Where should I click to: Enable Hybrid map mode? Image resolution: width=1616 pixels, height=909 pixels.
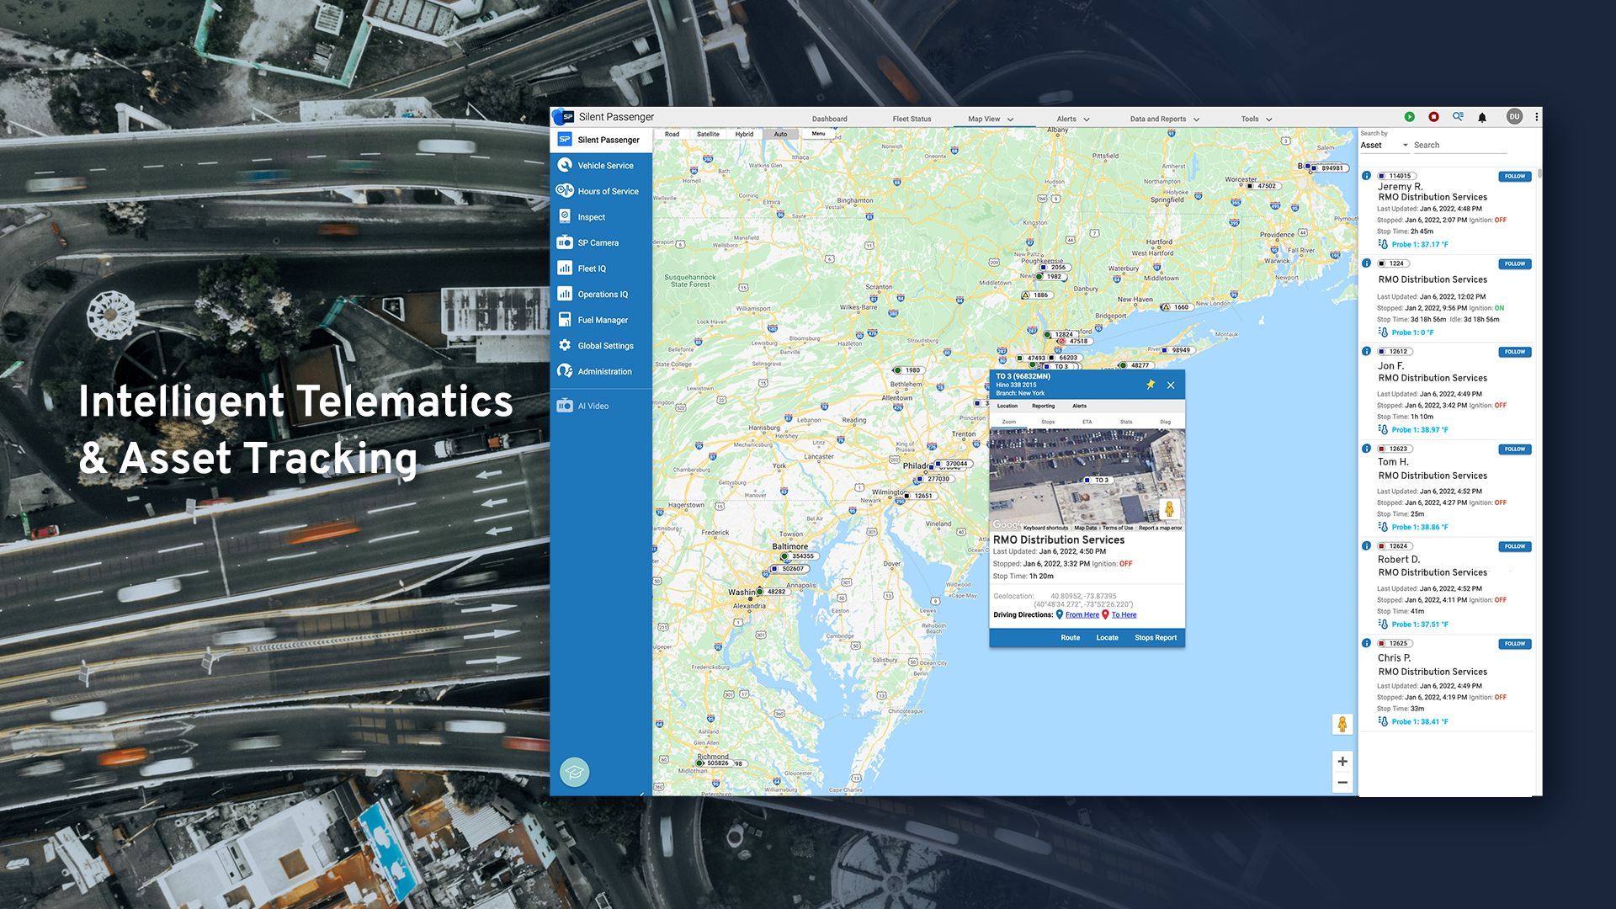[x=744, y=134]
